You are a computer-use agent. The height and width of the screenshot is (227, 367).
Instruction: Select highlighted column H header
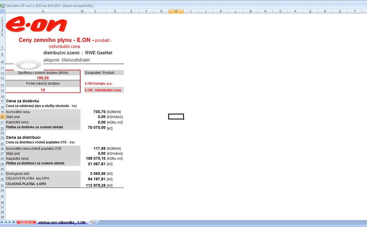click(x=176, y=11)
